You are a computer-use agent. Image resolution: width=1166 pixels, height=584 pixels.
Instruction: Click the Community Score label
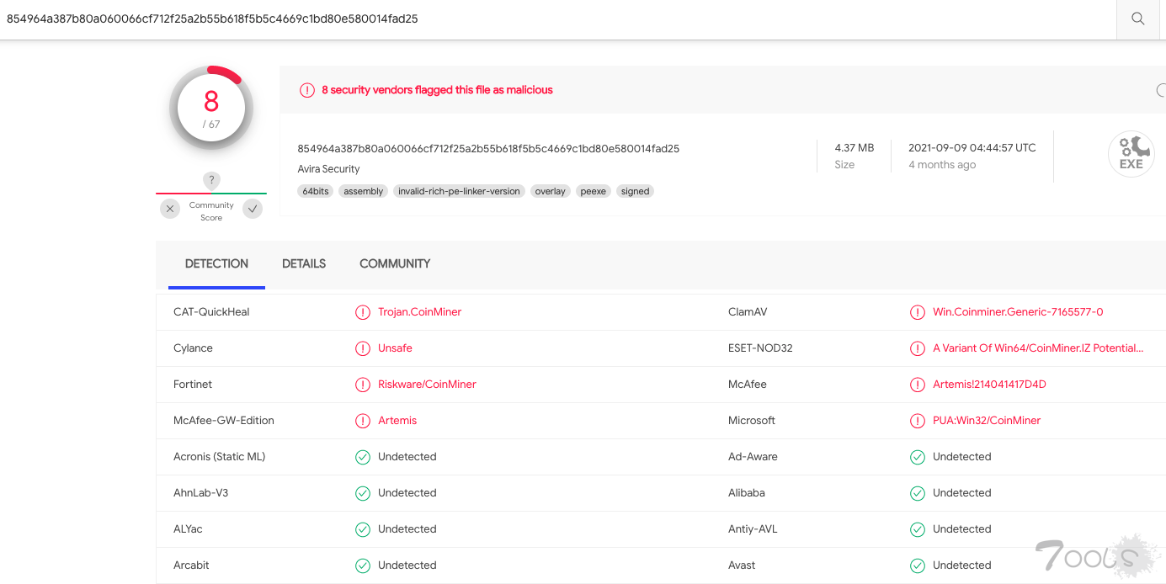tap(211, 211)
